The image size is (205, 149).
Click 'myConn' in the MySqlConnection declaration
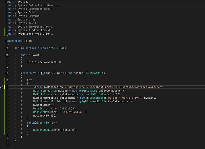point(63,91)
